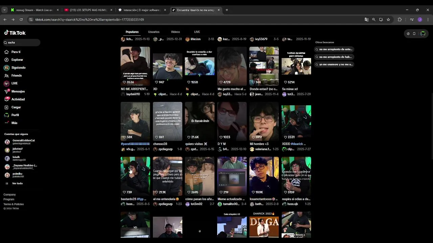Open video thumbnail with 2695 likes
Screen dimensions: 433x243
pos(200,176)
